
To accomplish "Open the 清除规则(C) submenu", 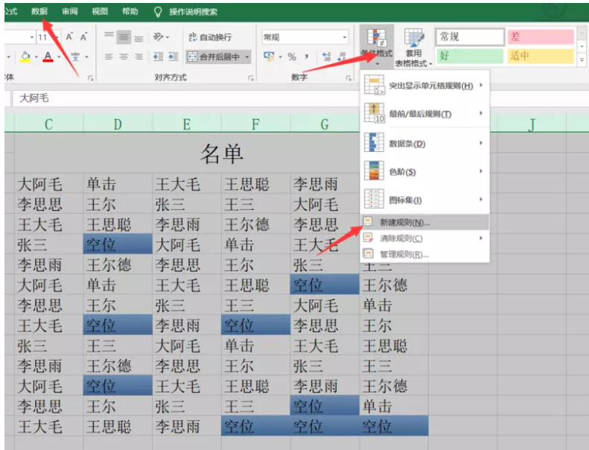I will click(x=424, y=238).
